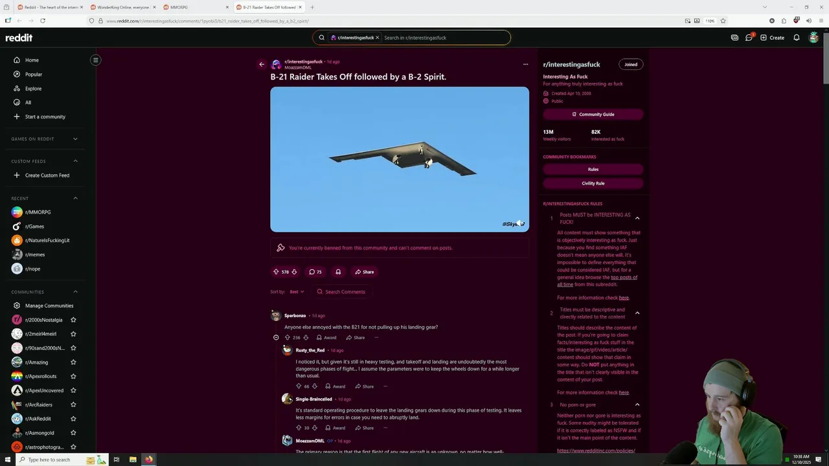Open more options on Rusty_the_Red's comment

coord(385,386)
